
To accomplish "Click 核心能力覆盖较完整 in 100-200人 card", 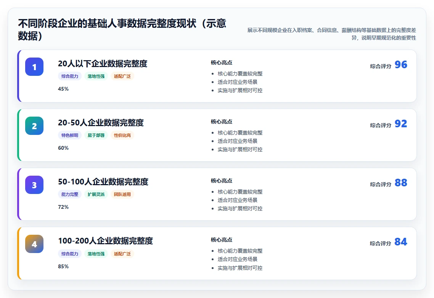I will 240,251.
